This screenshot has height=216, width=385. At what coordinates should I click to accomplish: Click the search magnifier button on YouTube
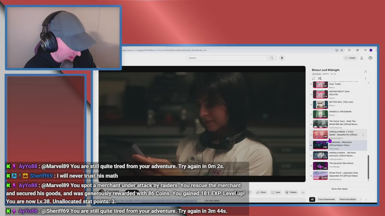pos(272,58)
